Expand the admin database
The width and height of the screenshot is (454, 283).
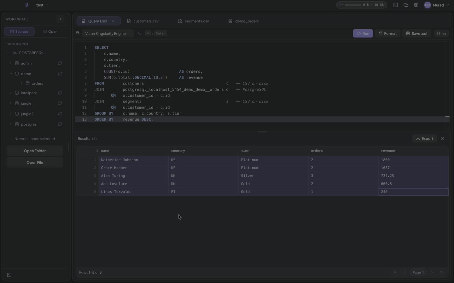tap(11, 63)
